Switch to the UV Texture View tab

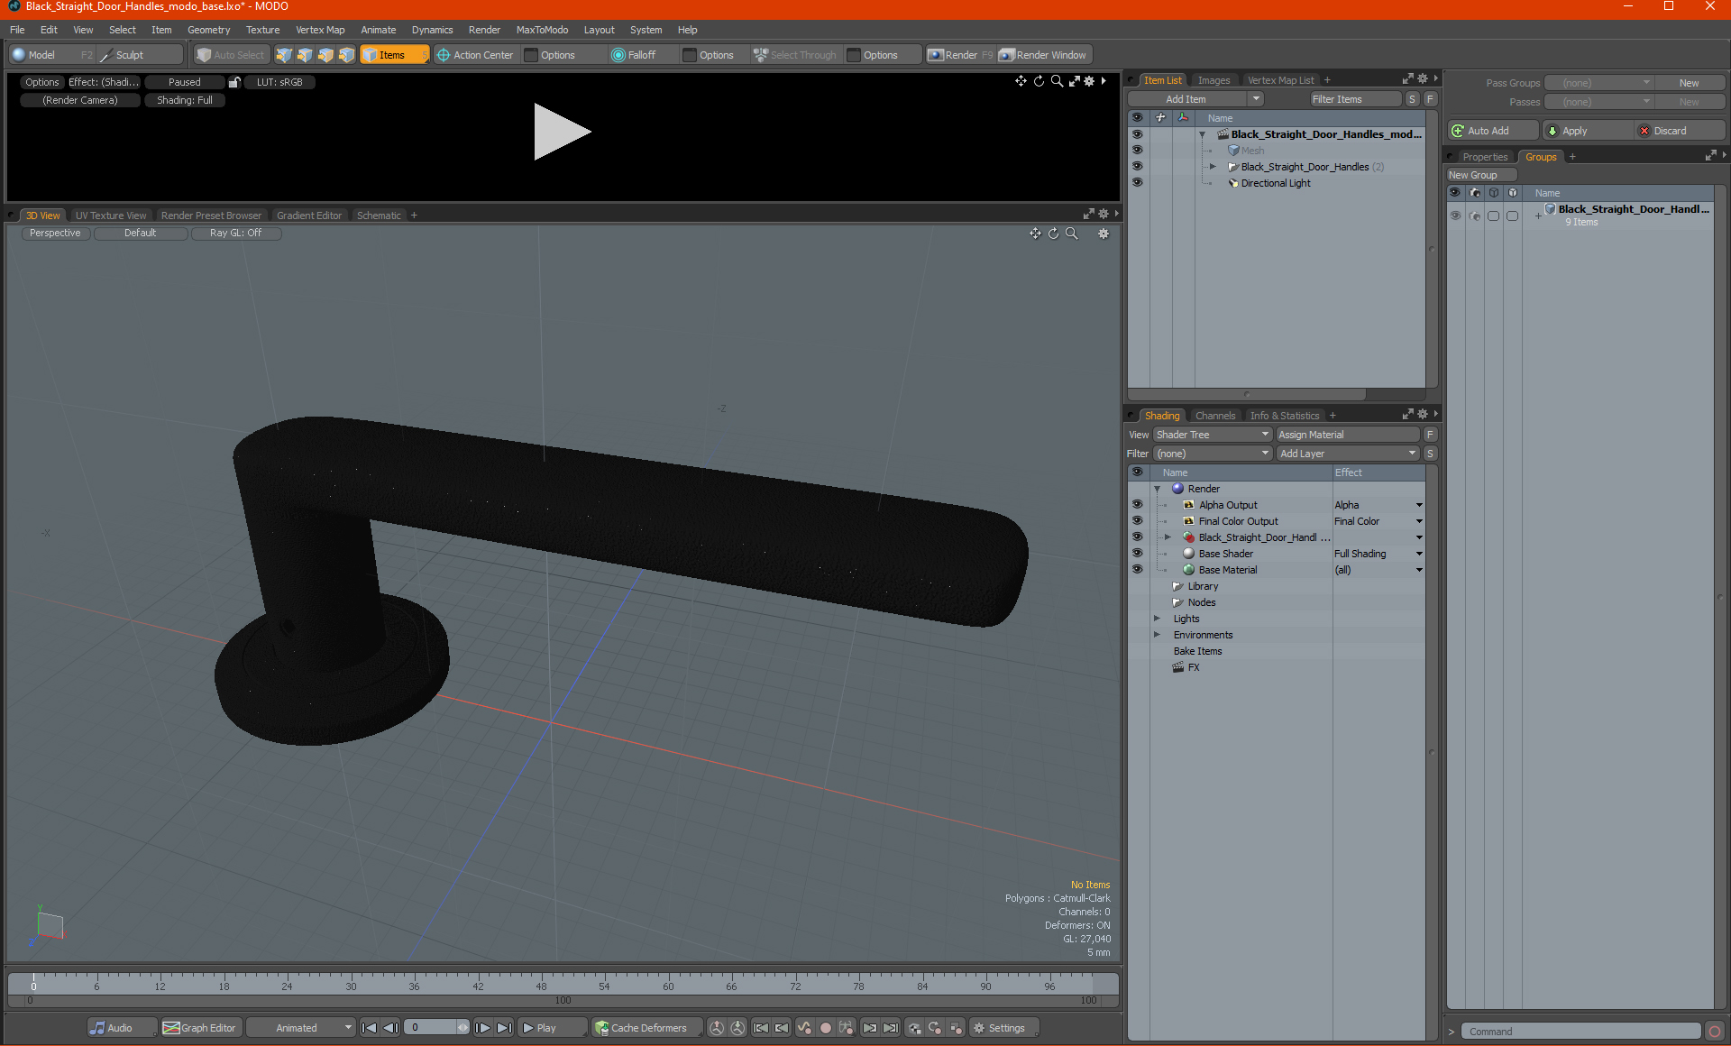click(110, 216)
